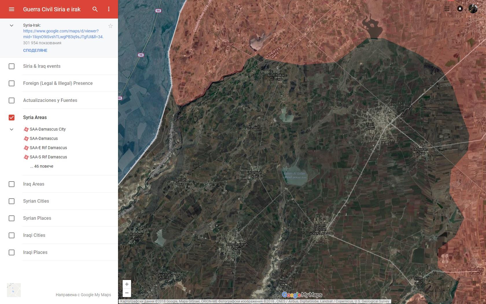Click the user account avatar

point(473,9)
